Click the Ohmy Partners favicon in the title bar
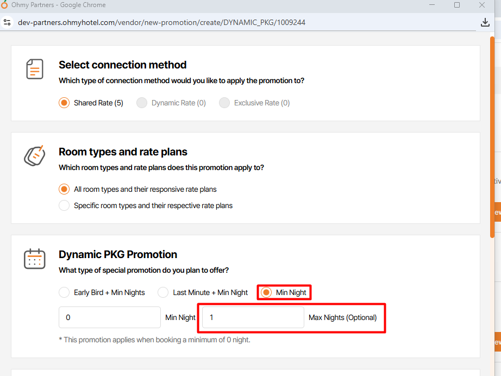Image resolution: width=501 pixels, height=376 pixels. 4,5
